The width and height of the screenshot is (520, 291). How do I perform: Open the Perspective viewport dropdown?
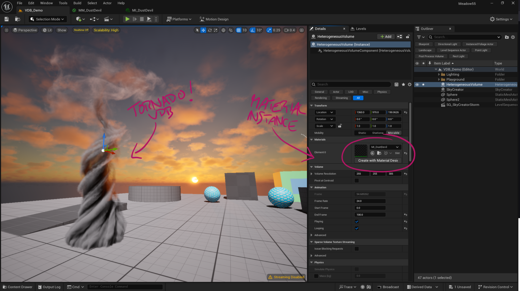pyautogui.click(x=25, y=30)
